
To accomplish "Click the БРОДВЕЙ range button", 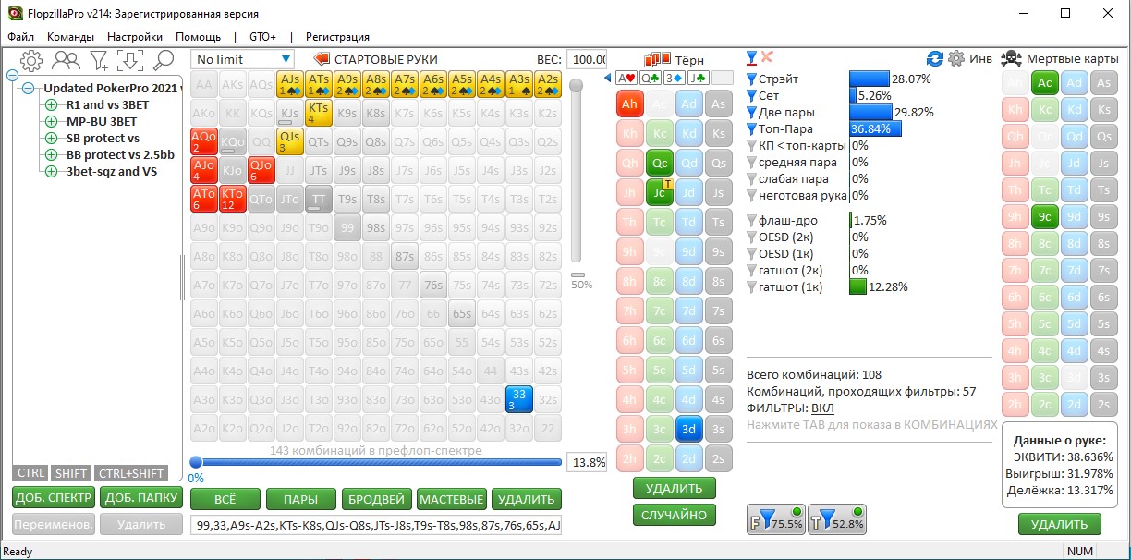I will coord(376,499).
